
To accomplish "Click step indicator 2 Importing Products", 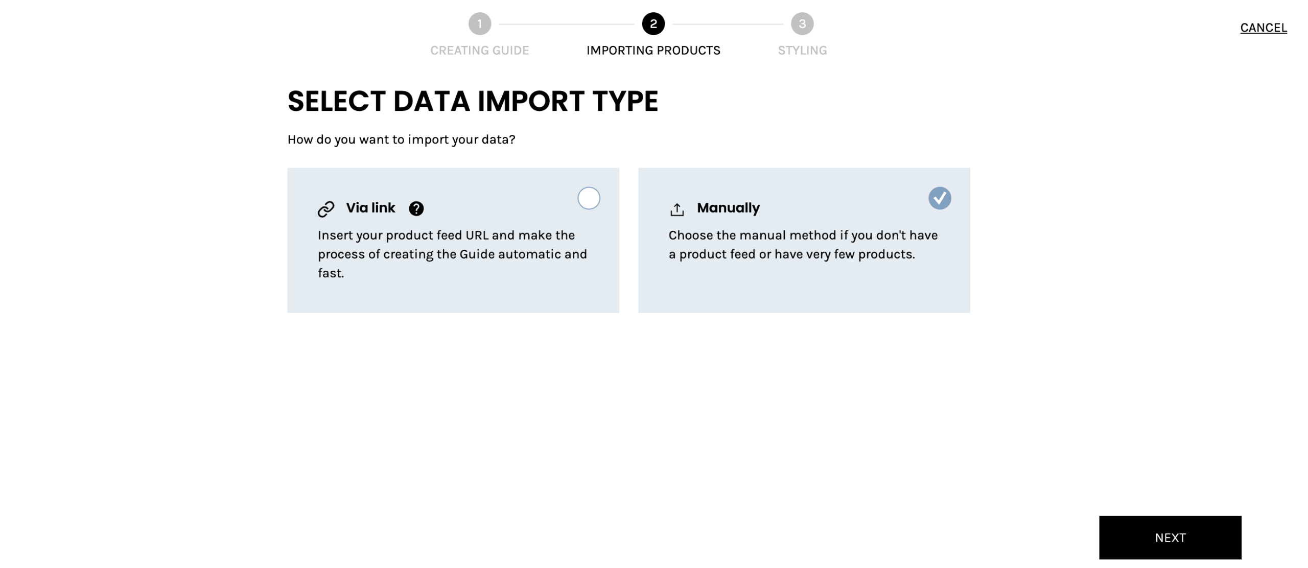I will click(653, 23).
